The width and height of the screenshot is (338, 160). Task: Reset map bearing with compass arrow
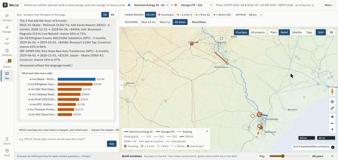pos(332,130)
